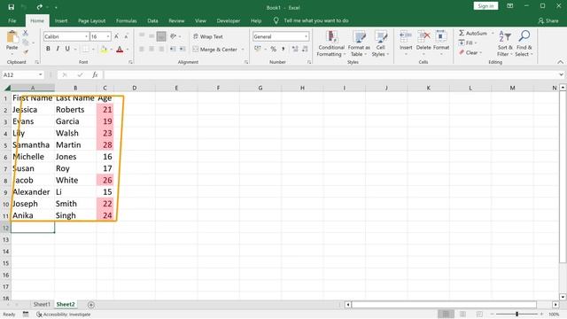
Task: Adjust the zoom slider handle
Action: 517,315
